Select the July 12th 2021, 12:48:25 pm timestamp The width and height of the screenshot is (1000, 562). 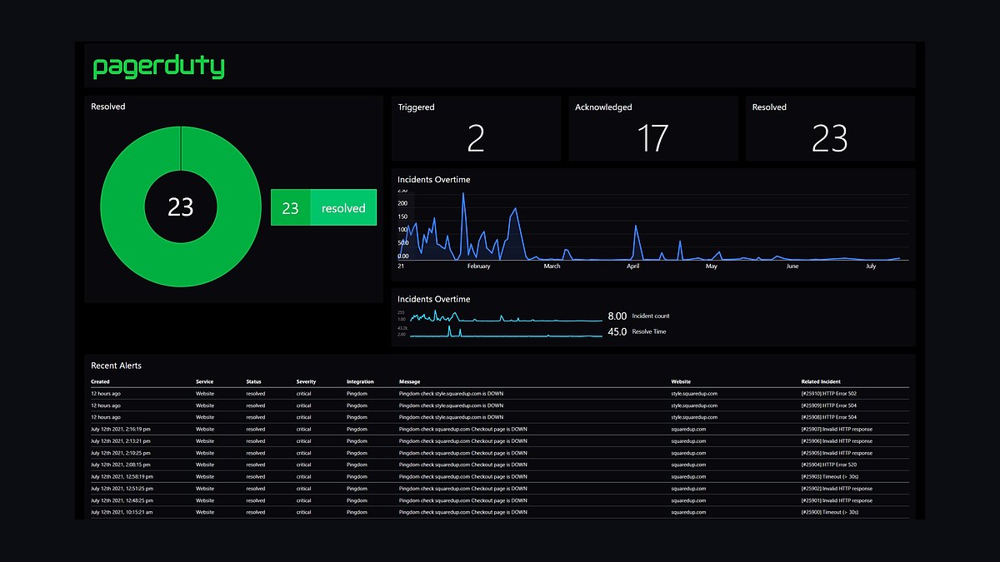coord(122,500)
